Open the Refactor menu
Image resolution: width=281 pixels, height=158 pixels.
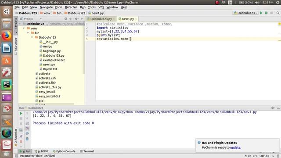(x=71, y=7)
